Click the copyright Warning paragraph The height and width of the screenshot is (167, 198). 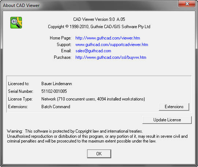[97, 136]
